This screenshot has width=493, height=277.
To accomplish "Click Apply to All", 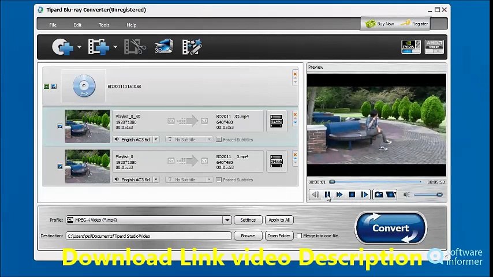I will point(279,220).
